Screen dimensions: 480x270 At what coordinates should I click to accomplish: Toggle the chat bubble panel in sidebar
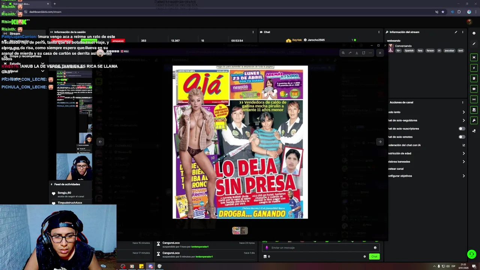tap(474, 89)
